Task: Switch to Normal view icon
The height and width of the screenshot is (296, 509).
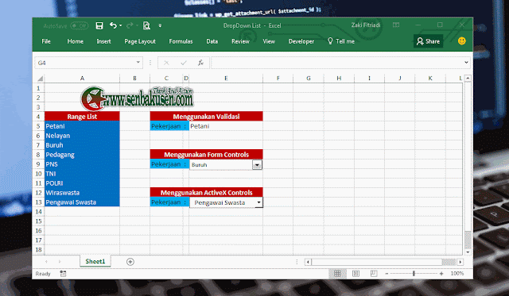Action: click(337, 274)
